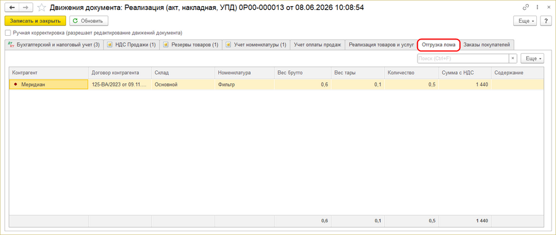Image resolution: width=556 pixels, height=235 pixels.
Task: Go forward with the right arrow
Action: point(25,7)
